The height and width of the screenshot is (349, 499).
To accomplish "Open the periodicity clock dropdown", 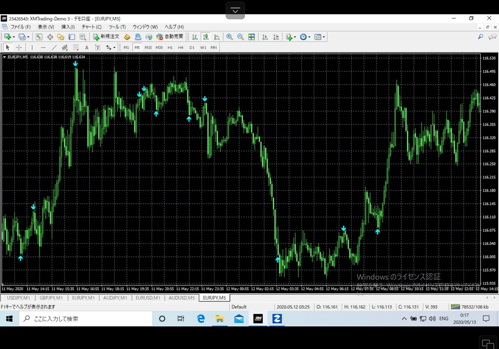I will coord(305,37).
